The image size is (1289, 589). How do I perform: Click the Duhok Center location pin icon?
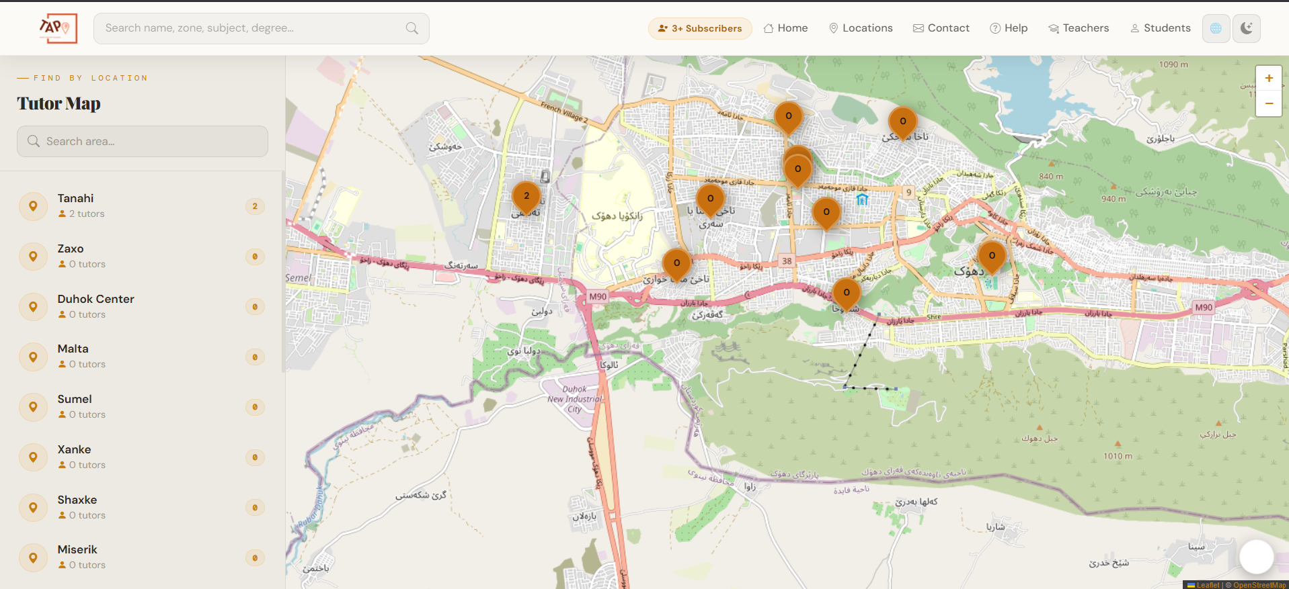(33, 307)
